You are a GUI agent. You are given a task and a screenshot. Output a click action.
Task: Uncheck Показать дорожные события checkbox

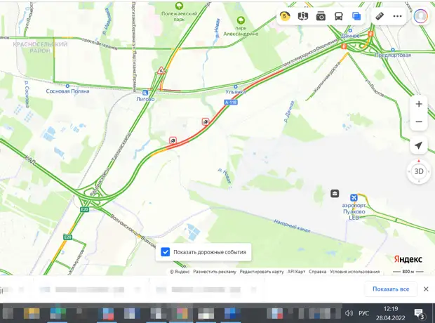tap(166, 252)
